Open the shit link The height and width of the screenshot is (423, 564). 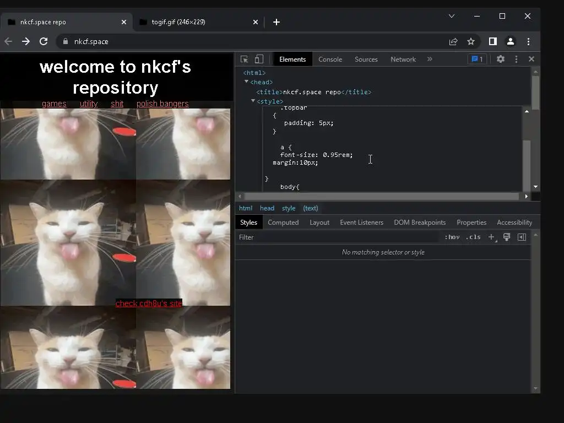[117, 104]
